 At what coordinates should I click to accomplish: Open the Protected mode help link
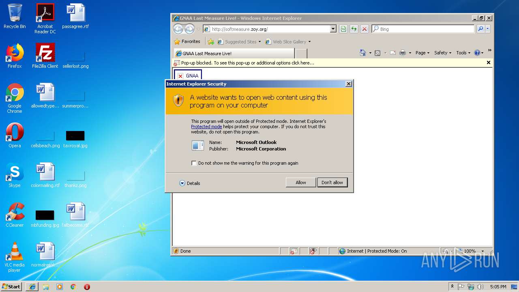tap(206, 127)
